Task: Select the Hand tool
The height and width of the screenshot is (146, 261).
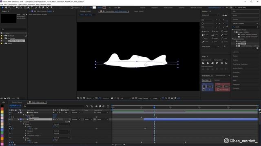Action: pyautogui.click(x=6, y=7)
